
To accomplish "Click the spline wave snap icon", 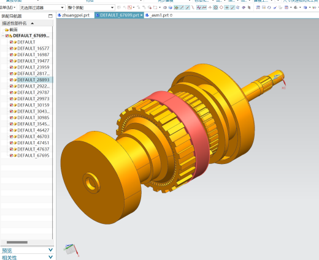I will click(x=204, y=7).
